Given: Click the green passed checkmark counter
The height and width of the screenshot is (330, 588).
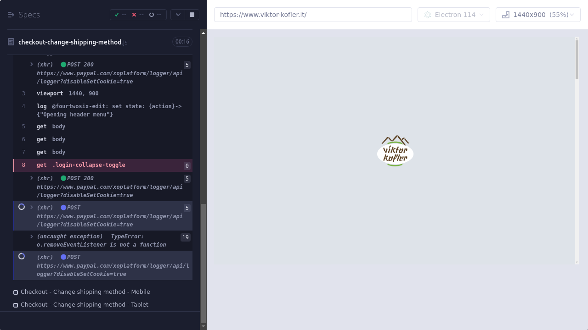Looking at the screenshot, I should click(117, 15).
